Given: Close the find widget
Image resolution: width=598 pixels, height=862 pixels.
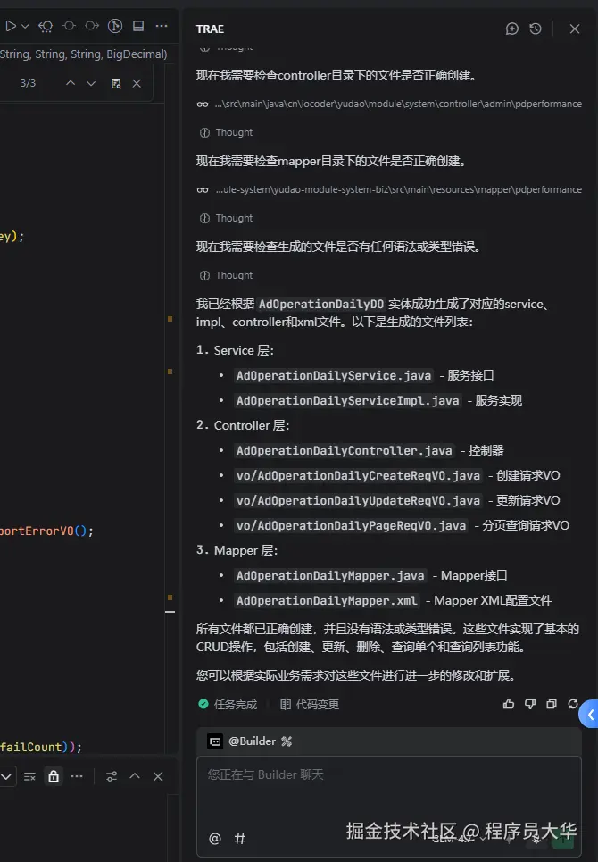Looking at the screenshot, I should click(x=137, y=83).
